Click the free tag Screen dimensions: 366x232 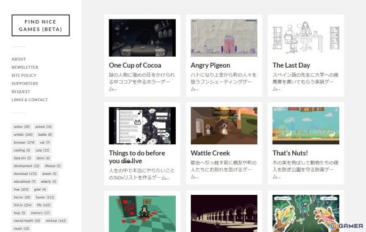(x=21, y=189)
